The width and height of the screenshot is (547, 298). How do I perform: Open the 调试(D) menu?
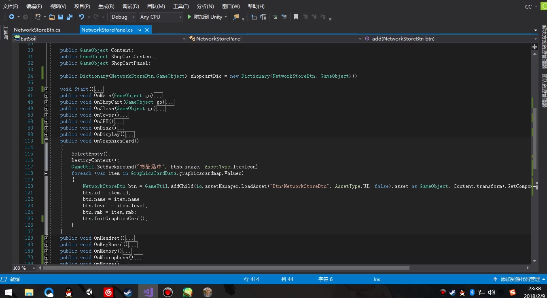130,6
